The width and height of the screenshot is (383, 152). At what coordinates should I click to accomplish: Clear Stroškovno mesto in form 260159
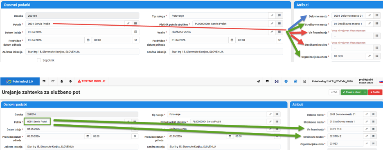(x=369, y=24)
